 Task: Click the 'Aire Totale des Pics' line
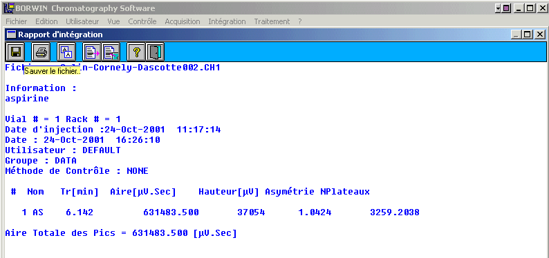pyautogui.click(x=121, y=233)
